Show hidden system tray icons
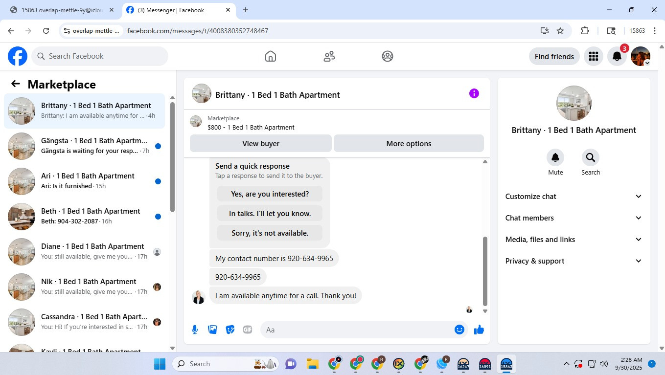Viewport: 665px width, 375px height. click(567, 364)
